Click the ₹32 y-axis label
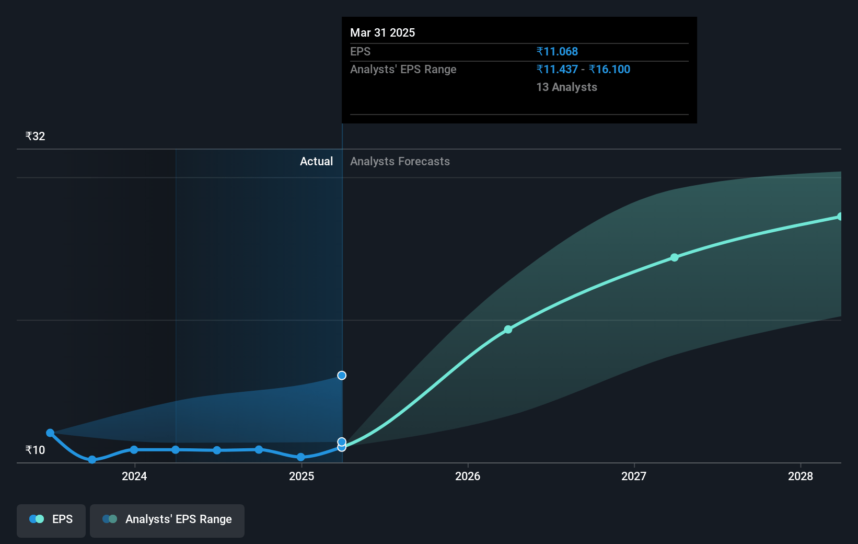The image size is (858, 544). pyautogui.click(x=35, y=136)
